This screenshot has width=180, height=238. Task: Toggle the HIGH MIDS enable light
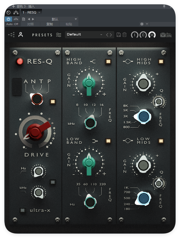coord(161,61)
